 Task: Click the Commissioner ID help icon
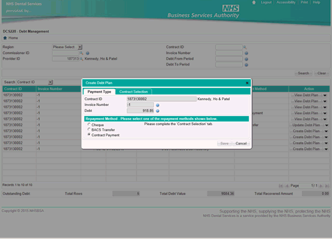click(x=87, y=53)
